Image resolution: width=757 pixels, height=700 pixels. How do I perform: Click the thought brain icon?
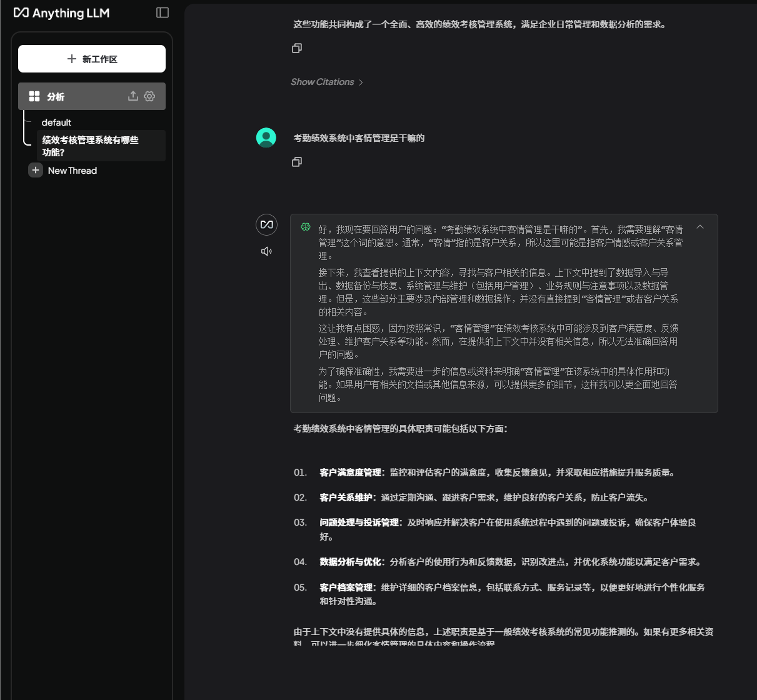(x=306, y=227)
